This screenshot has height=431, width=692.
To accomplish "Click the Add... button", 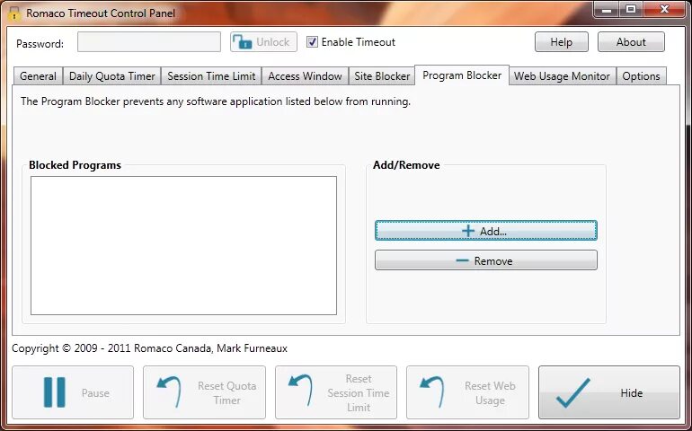I will click(486, 231).
